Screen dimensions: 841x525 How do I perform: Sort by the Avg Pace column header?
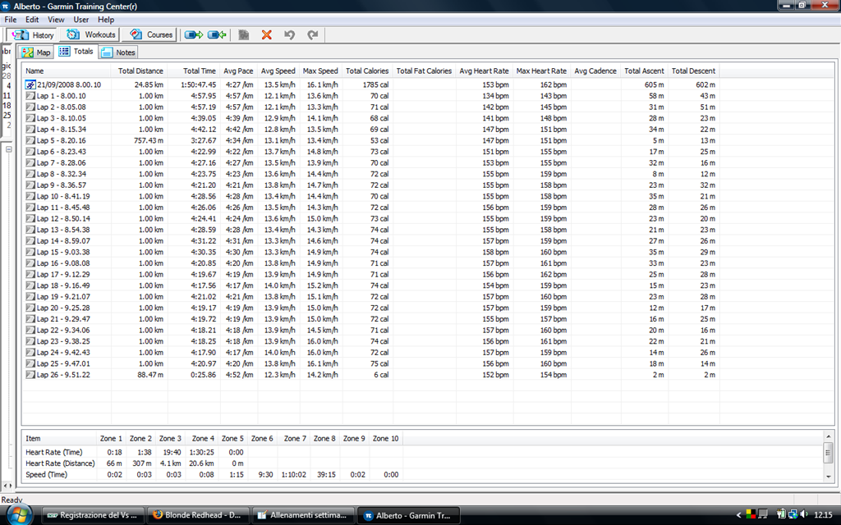pos(239,71)
